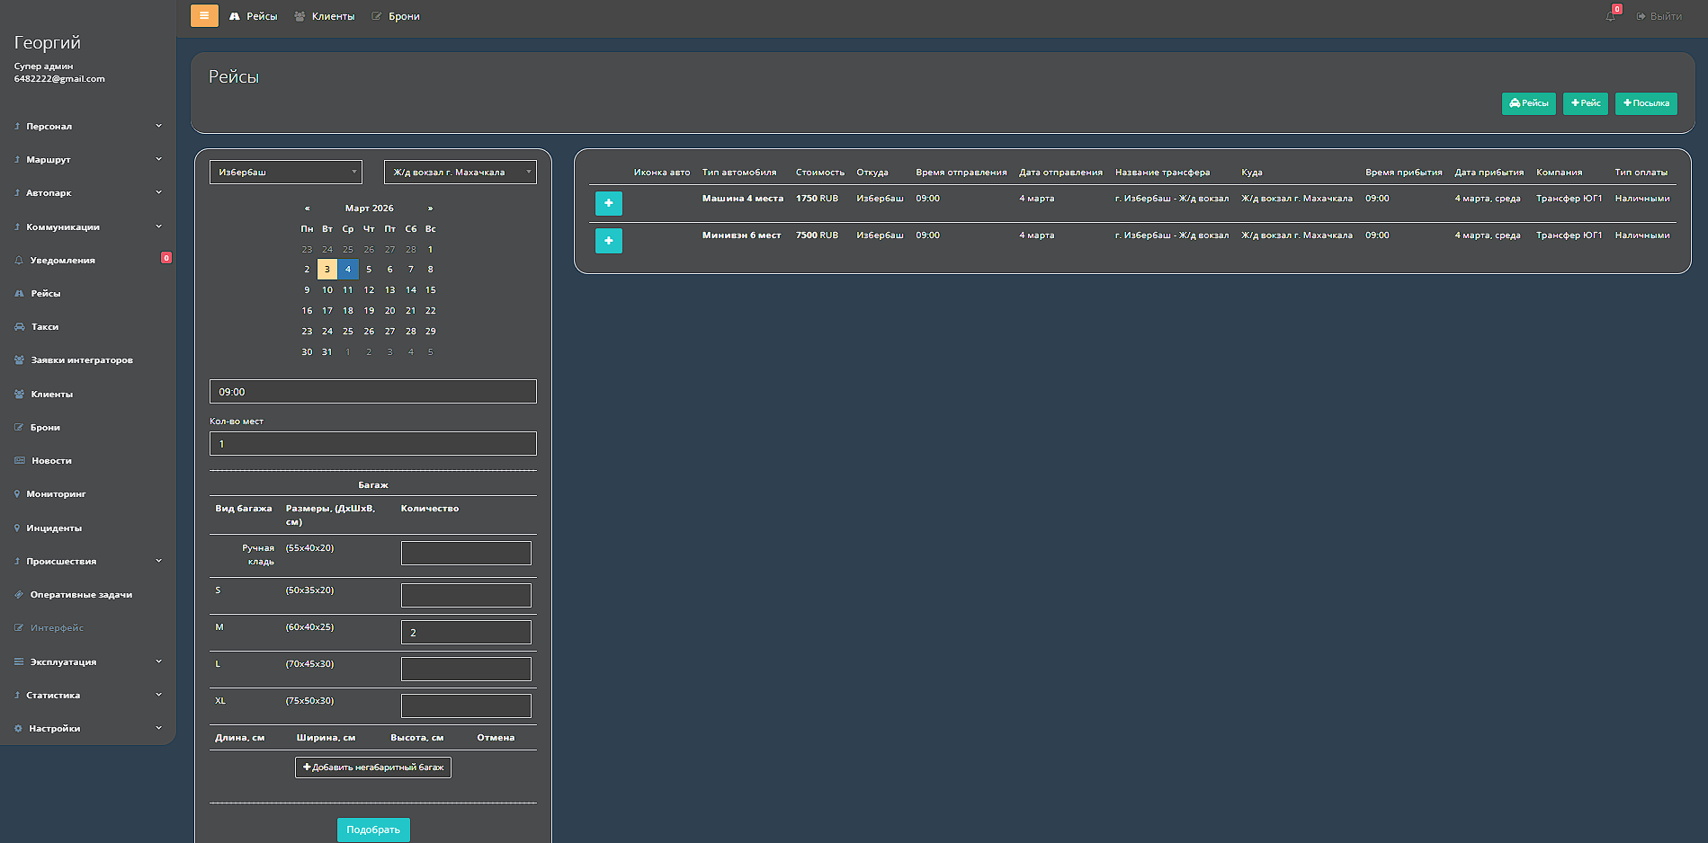Expand the Машина 4 места row plus icon

608,203
